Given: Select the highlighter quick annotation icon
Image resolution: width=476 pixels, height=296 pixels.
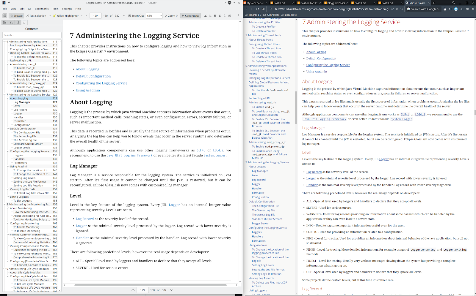Looking at the screenshot, I should 205,16.
